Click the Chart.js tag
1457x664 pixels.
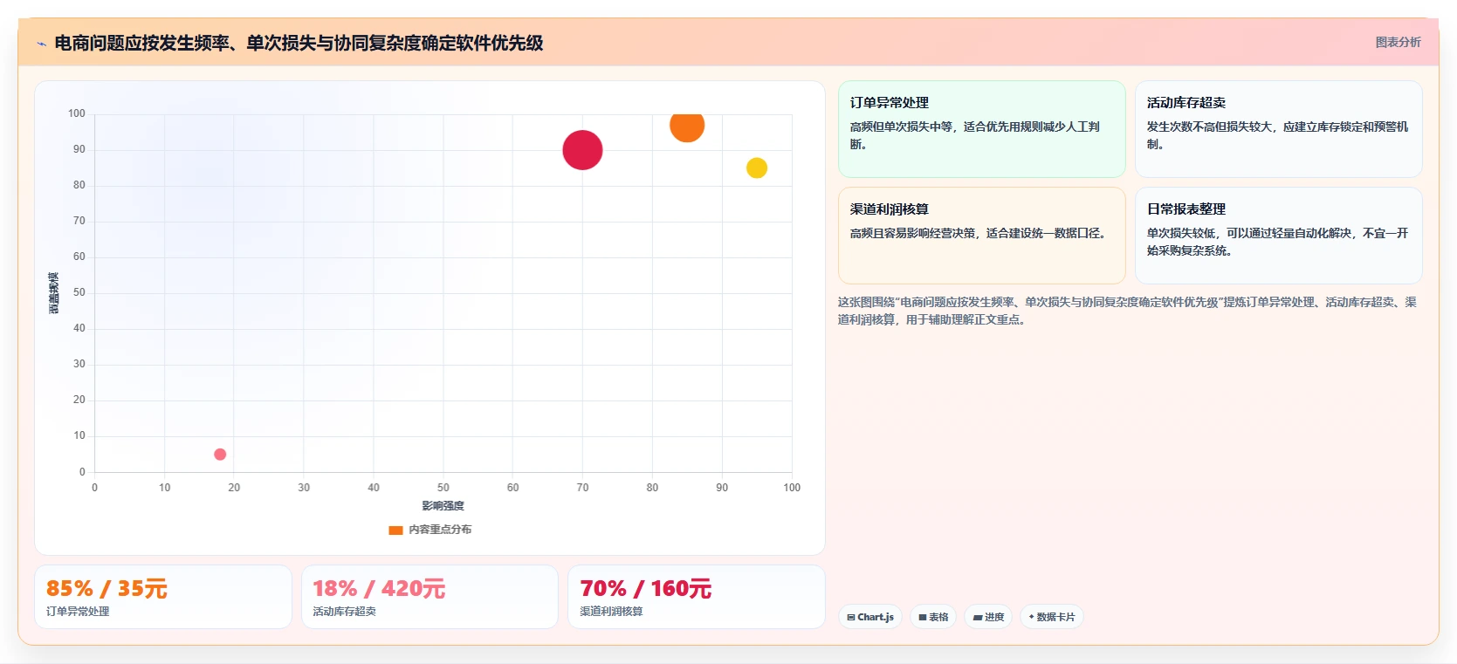[x=870, y=617]
